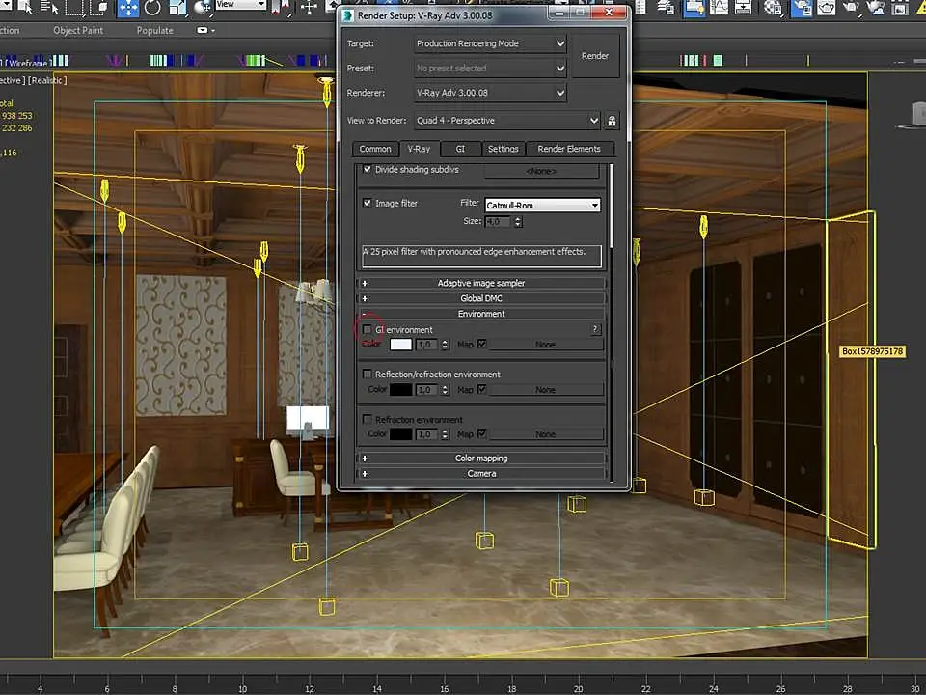The height and width of the screenshot is (695, 926).
Task: Click the filter Size input field
Action: 499,222
